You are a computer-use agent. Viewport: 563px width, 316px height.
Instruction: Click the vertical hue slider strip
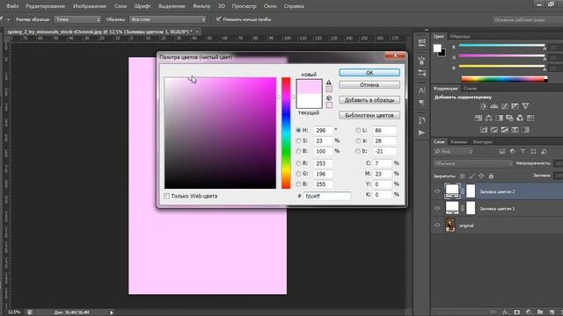(286, 133)
